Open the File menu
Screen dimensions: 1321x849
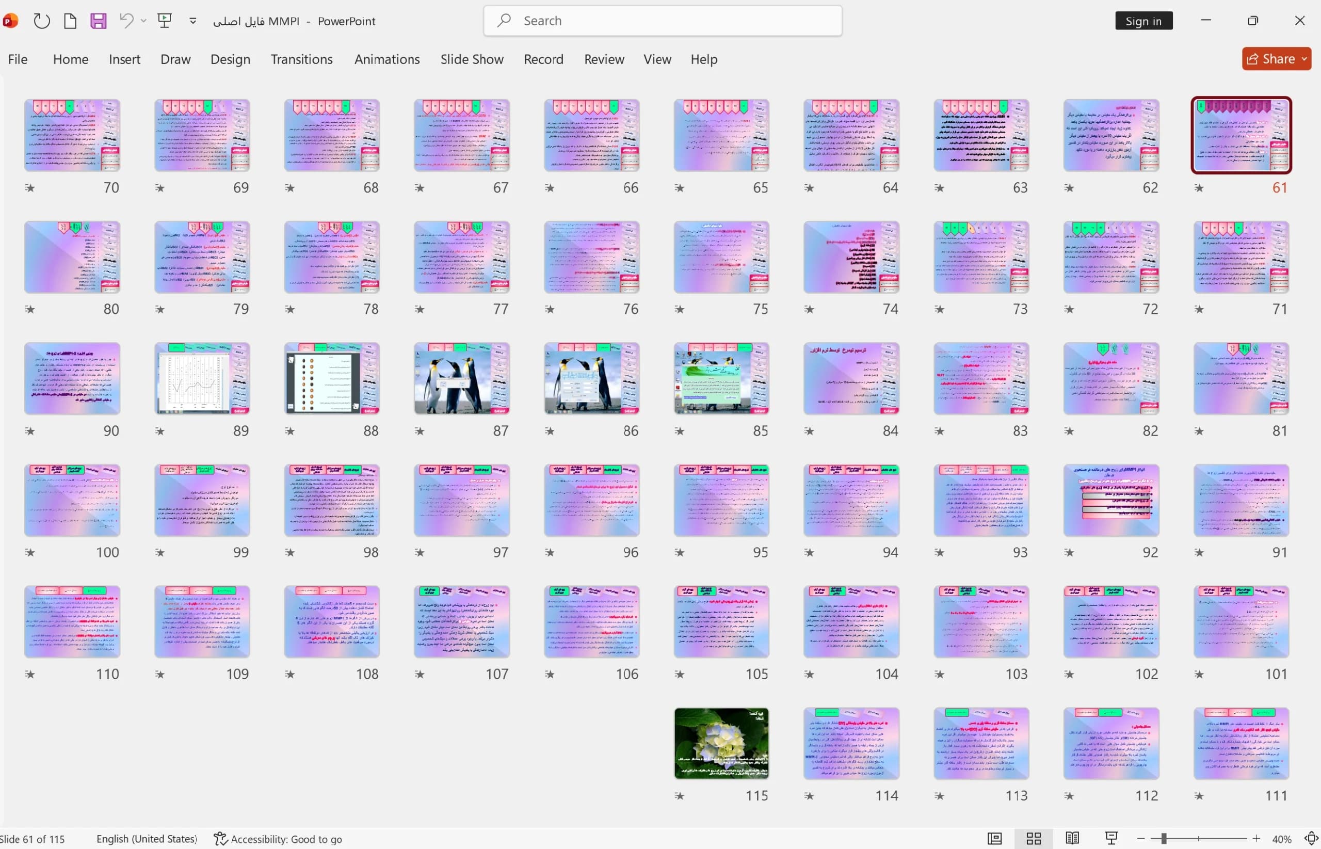click(18, 59)
